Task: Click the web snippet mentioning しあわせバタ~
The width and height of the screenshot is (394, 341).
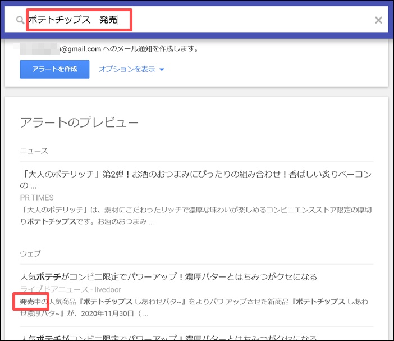Action: coord(196,307)
